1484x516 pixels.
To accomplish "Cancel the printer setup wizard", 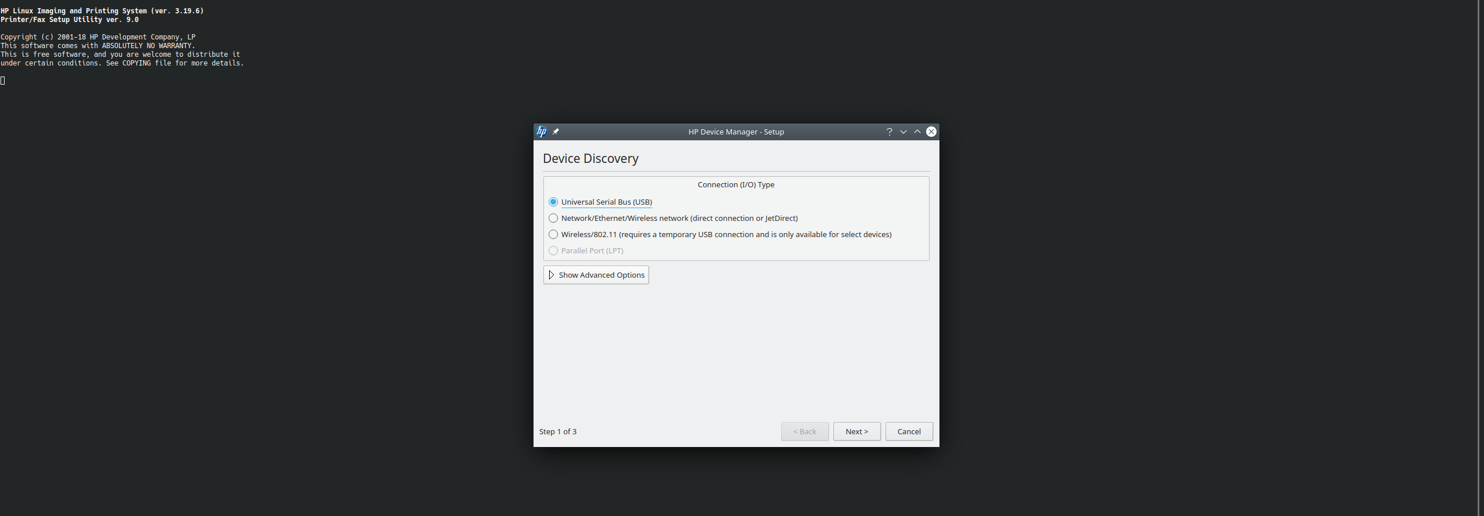I will [909, 431].
